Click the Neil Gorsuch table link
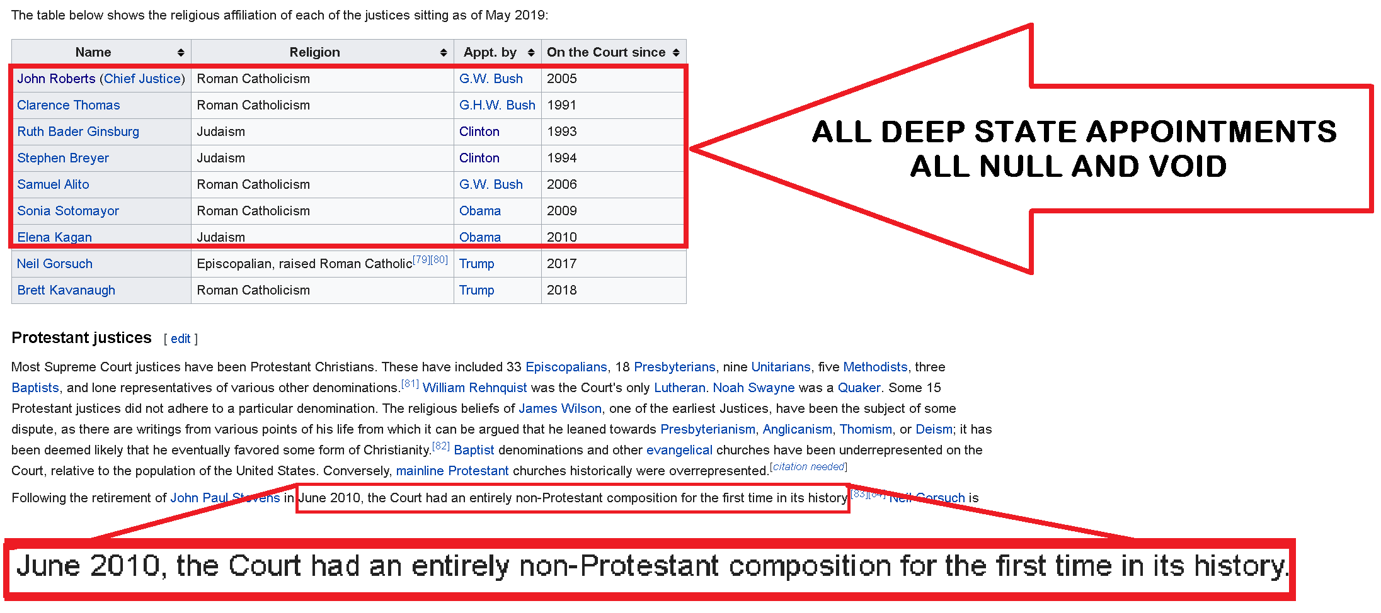This screenshot has width=1381, height=613. pyautogui.click(x=55, y=264)
